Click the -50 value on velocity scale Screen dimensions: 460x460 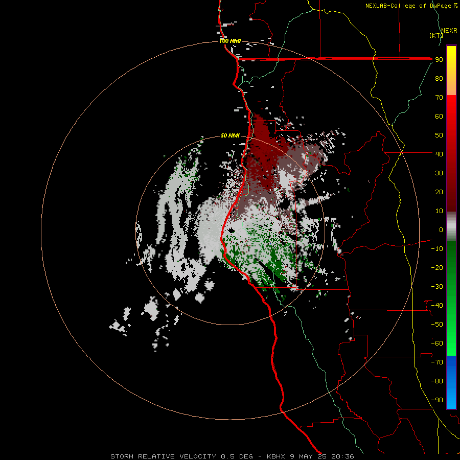click(x=437, y=325)
